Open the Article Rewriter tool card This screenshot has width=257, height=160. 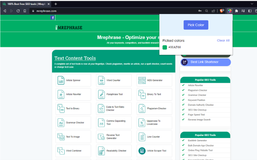tap(73, 94)
